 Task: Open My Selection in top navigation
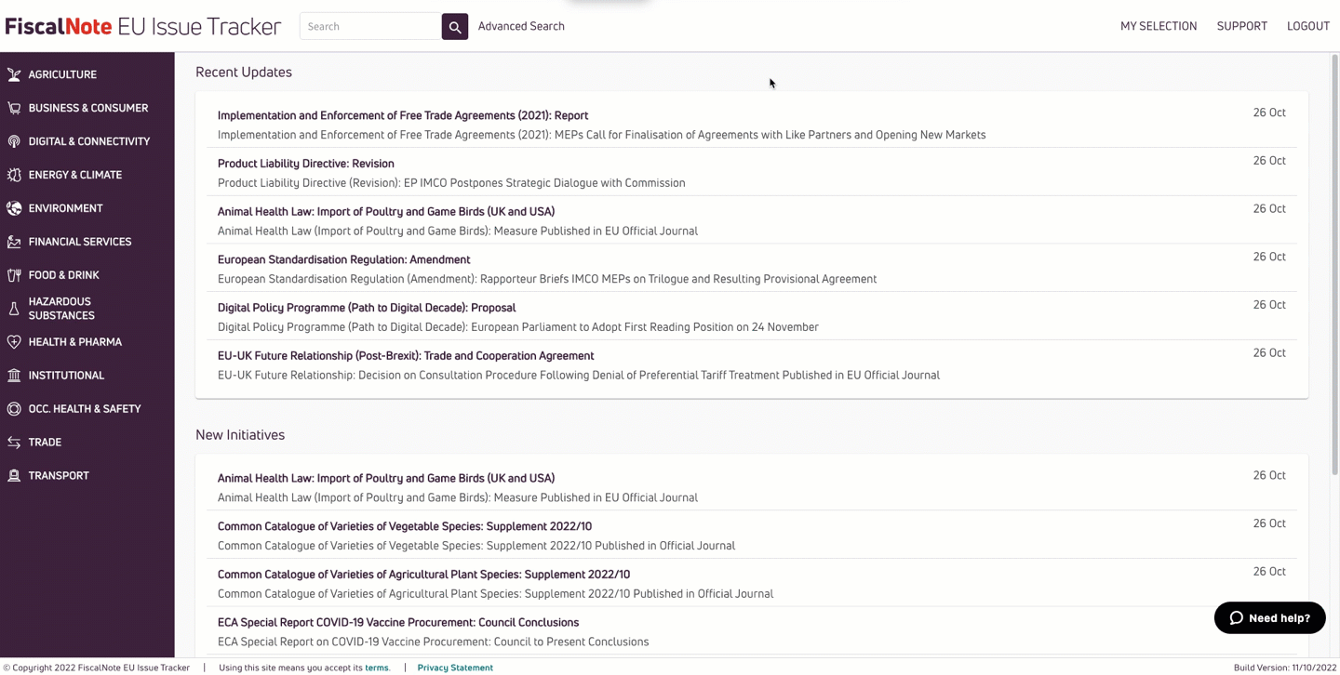tap(1159, 26)
